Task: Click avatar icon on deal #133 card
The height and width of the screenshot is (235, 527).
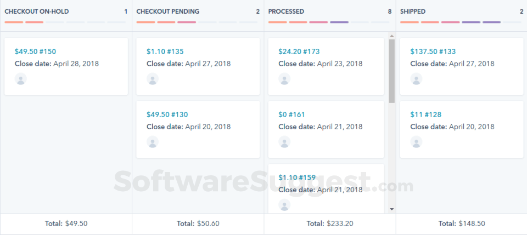Action: pos(417,79)
